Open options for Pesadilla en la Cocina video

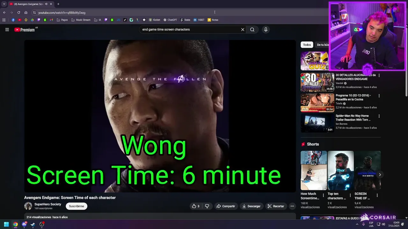pos(379,96)
